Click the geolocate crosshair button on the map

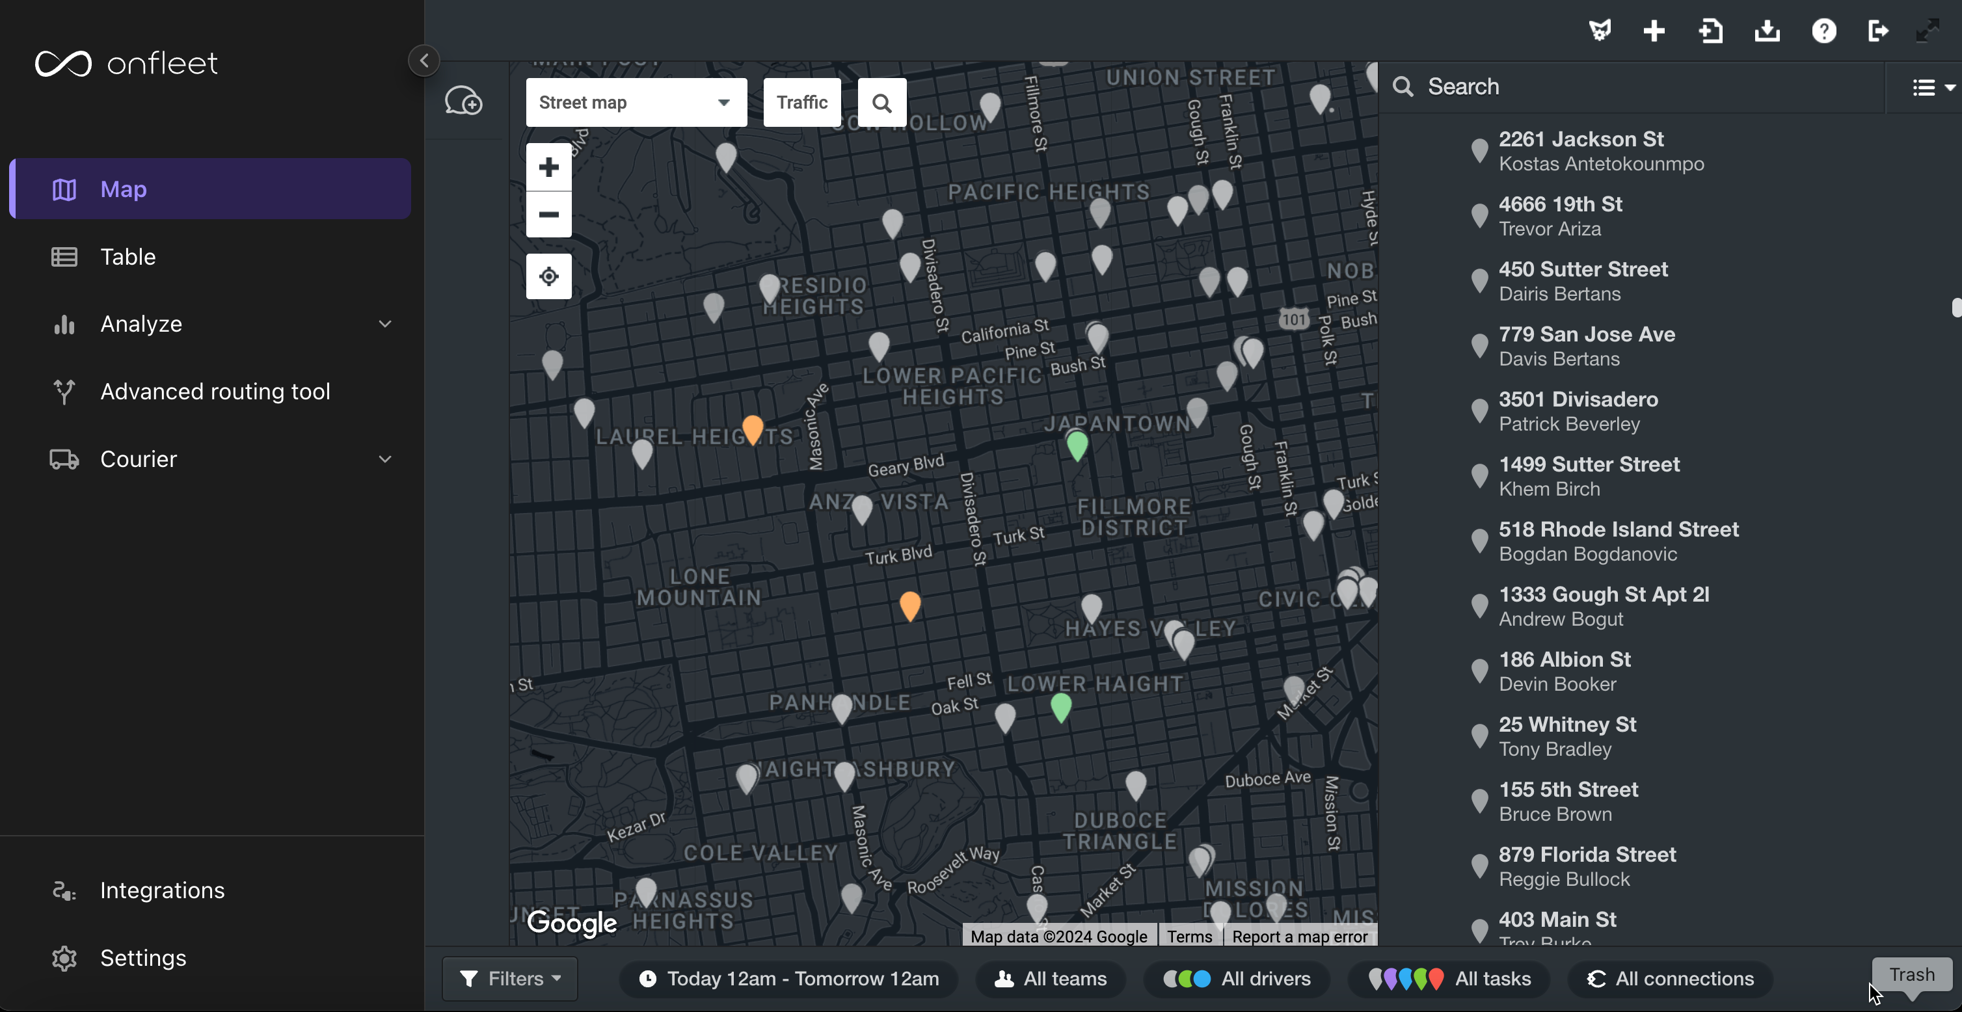(548, 276)
